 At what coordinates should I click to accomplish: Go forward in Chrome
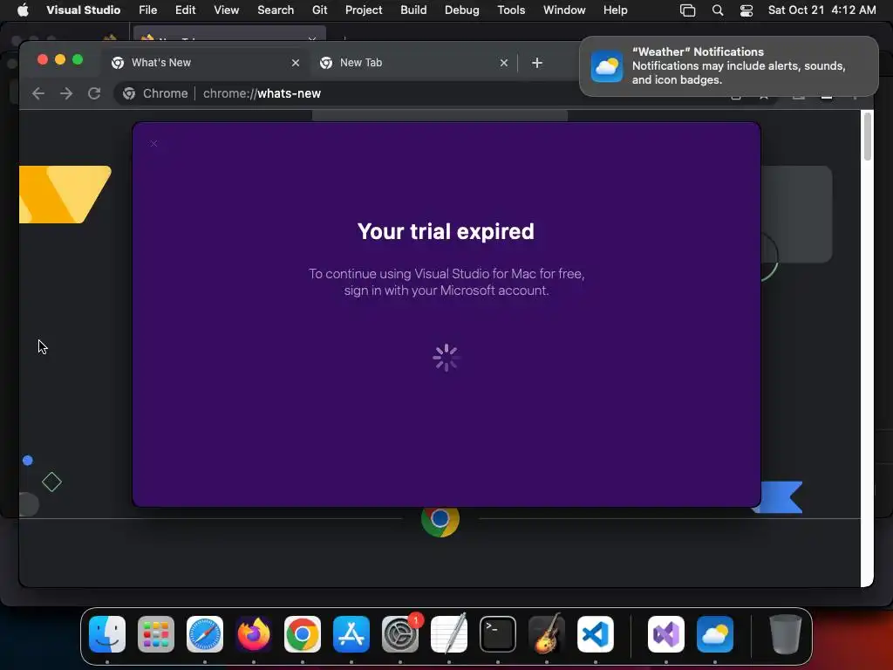(66, 93)
